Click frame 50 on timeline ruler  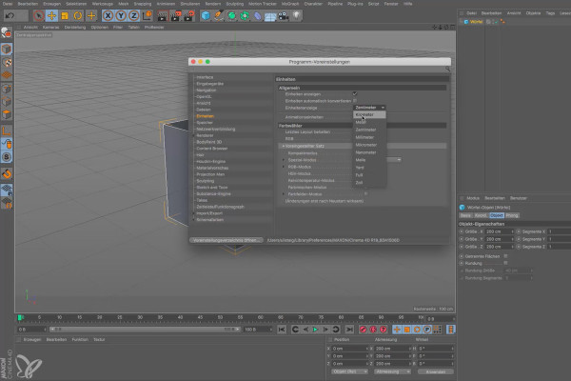pyautogui.click(x=220, y=317)
